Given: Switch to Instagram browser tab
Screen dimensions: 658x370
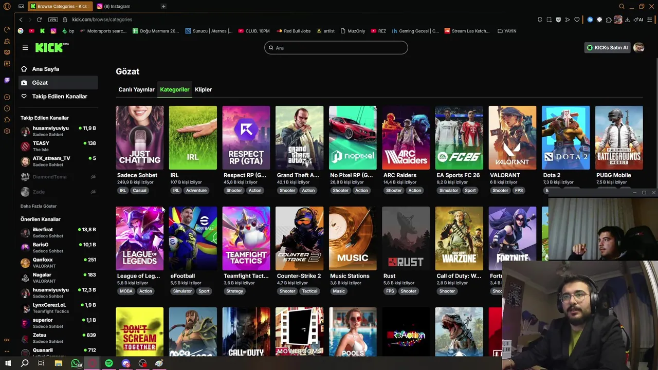Looking at the screenshot, I should (x=125, y=6).
